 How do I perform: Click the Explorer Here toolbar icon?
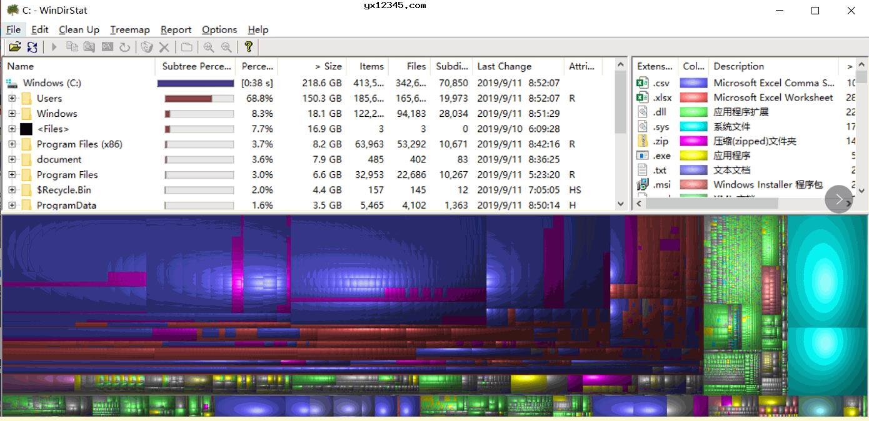coord(89,47)
